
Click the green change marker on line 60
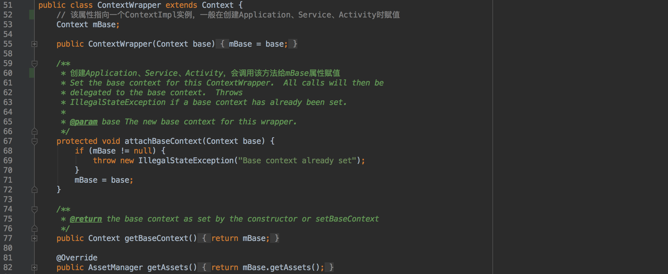32,73
